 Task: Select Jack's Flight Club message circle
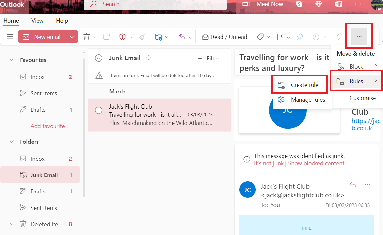(x=99, y=110)
